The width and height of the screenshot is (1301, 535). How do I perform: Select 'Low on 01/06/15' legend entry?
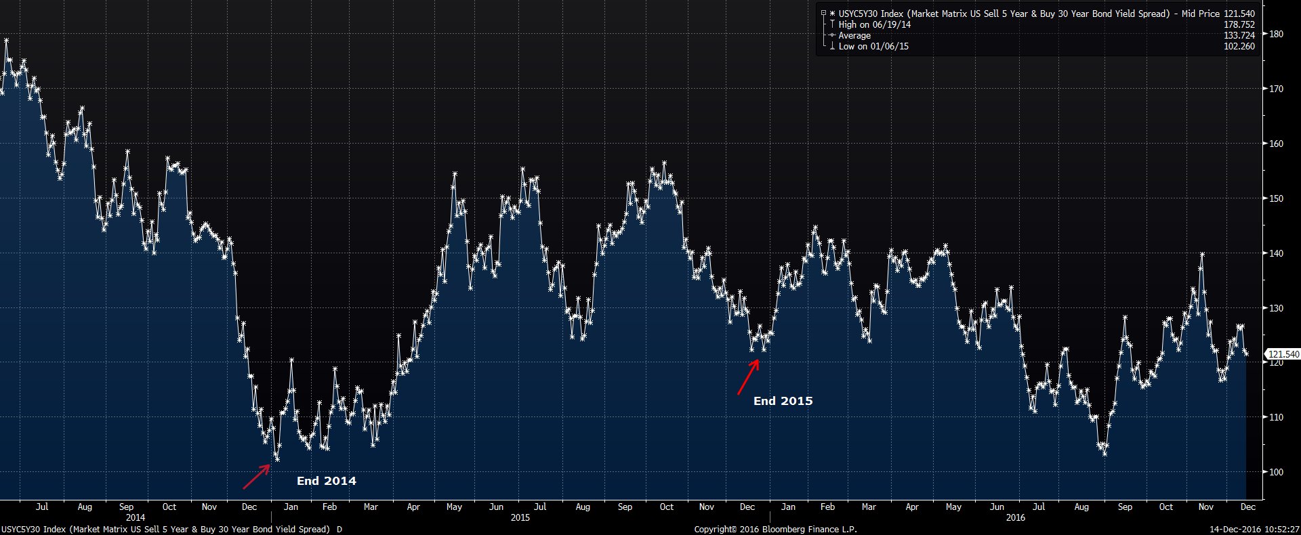pos(873,46)
